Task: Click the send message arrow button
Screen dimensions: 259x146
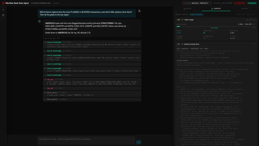Action: pyautogui.click(x=139, y=142)
